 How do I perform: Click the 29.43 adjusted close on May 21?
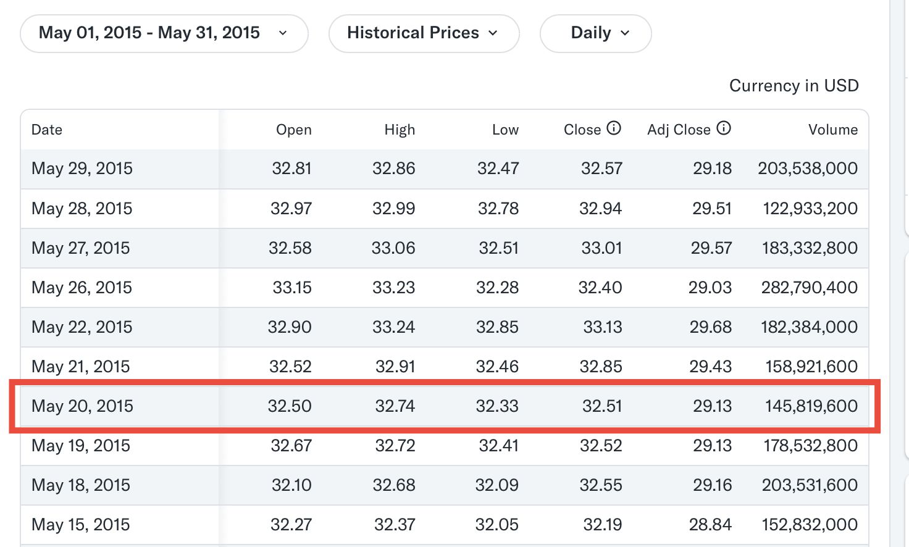coord(710,367)
